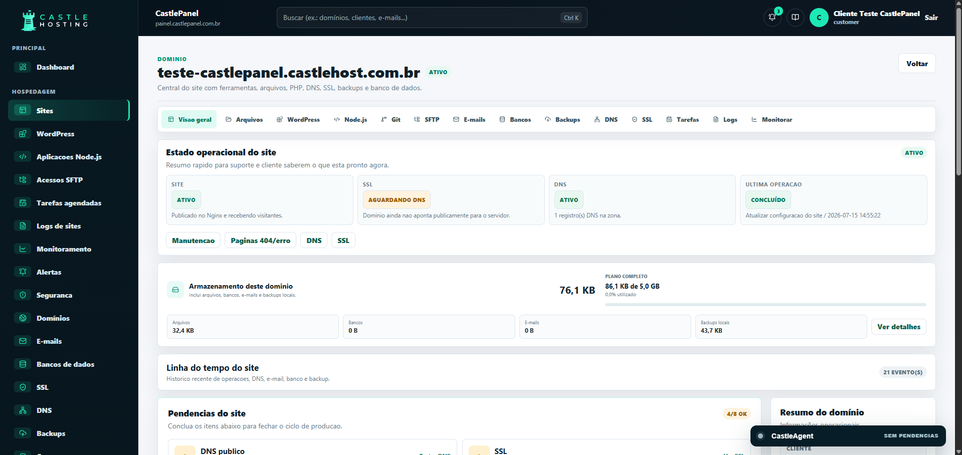Click the Dashboard sidebar icon

(23, 67)
